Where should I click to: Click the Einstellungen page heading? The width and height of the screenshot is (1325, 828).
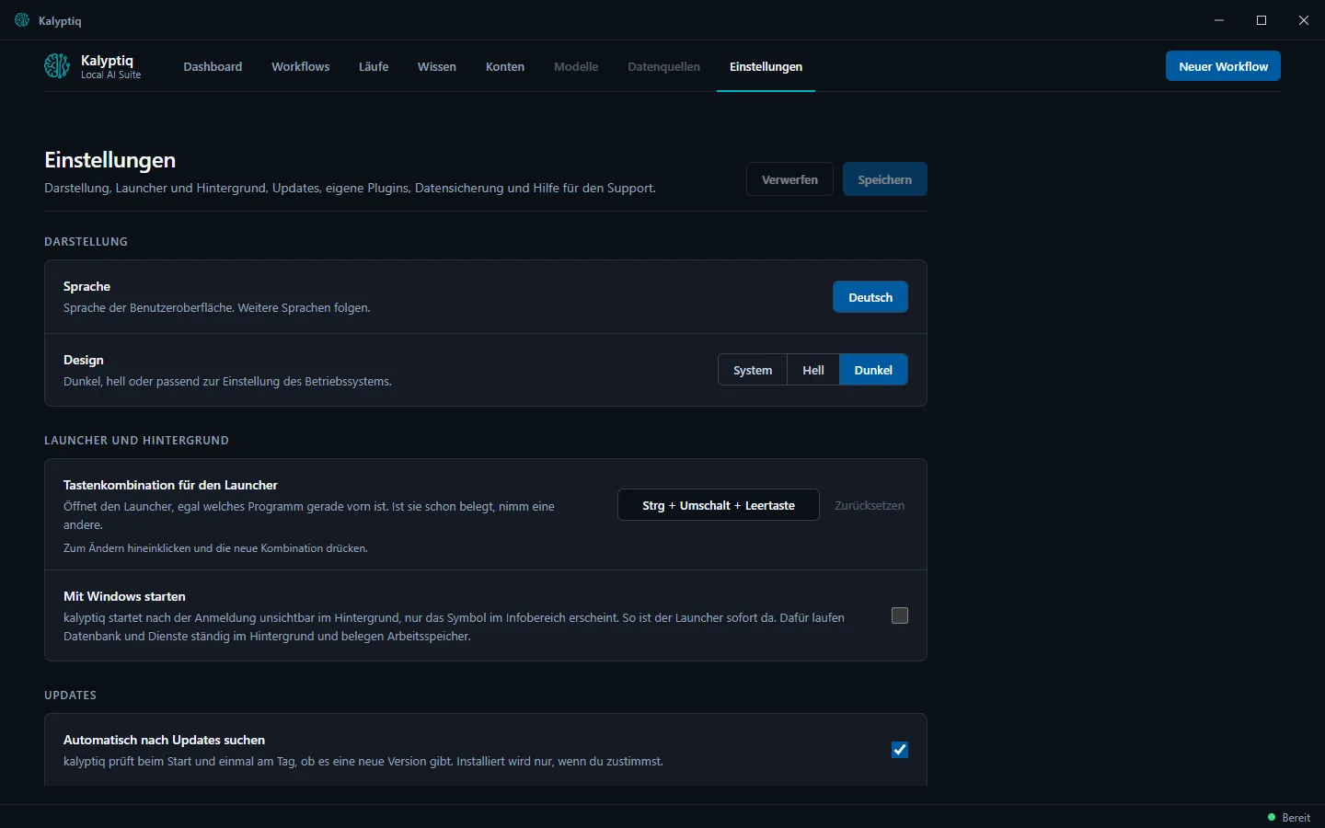[x=110, y=160]
